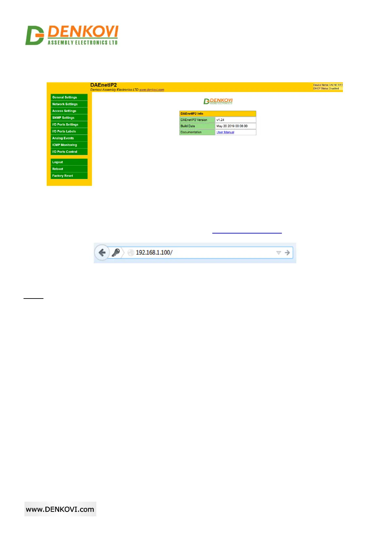Click the 'Build Date' label cell
Viewport: 389px width, 550px height.
pyautogui.click(x=197, y=126)
